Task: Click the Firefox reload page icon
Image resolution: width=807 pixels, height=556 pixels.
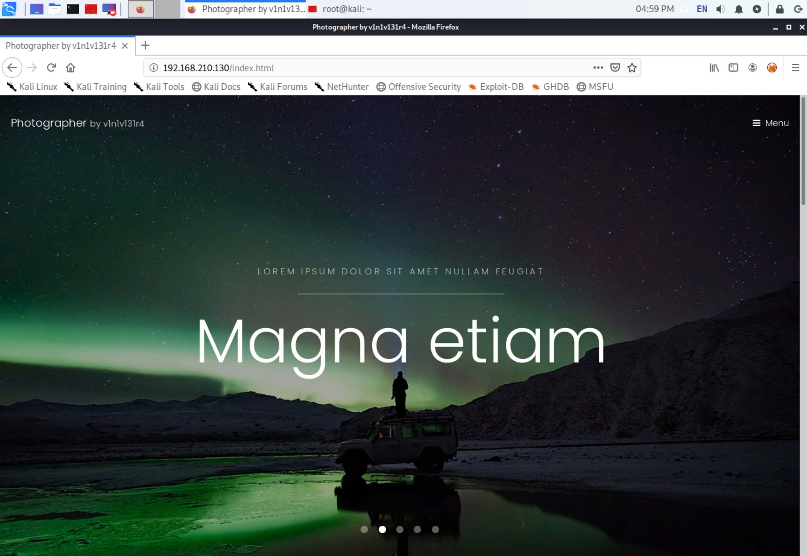Action: pos(52,67)
